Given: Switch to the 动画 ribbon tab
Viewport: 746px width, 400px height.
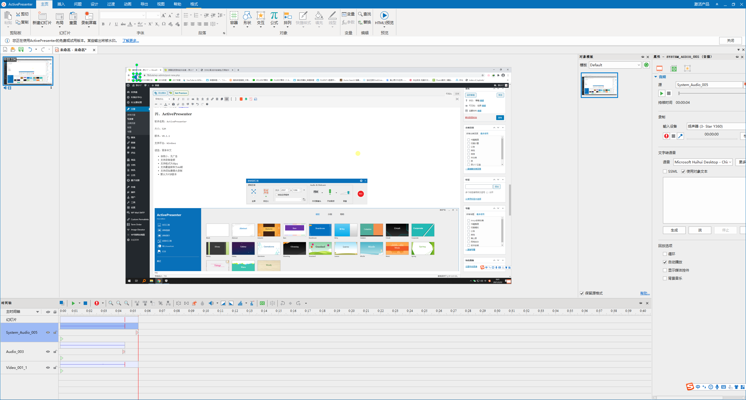Looking at the screenshot, I should coord(127,4).
